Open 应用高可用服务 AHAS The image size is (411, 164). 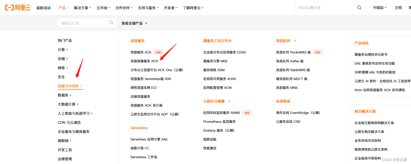(x=220, y=79)
